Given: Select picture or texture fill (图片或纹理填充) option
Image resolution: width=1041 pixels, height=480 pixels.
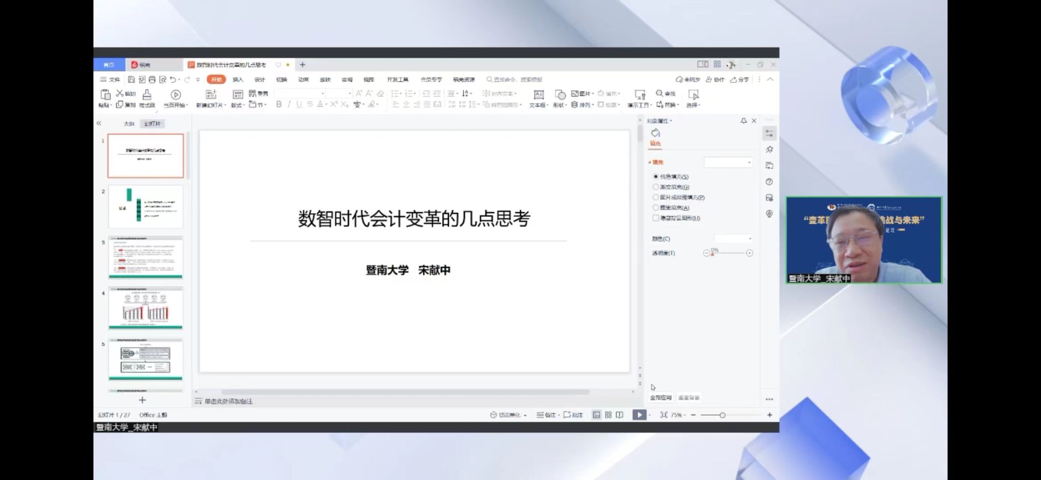Looking at the screenshot, I should click(x=656, y=197).
